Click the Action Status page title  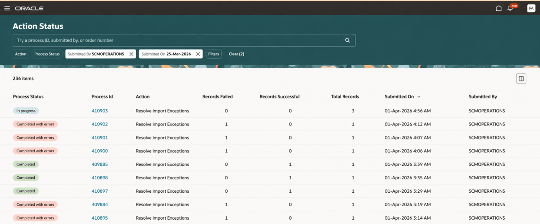coord(38,26)
